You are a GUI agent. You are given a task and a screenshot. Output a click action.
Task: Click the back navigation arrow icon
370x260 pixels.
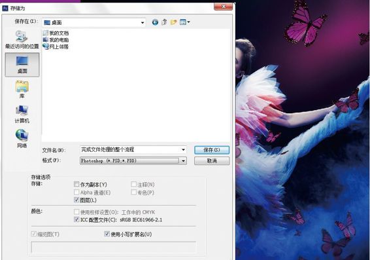(155, 22)
